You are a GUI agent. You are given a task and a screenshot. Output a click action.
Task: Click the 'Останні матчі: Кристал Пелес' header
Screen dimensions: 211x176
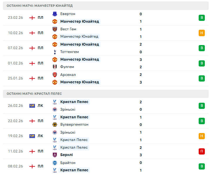[34, 94]
